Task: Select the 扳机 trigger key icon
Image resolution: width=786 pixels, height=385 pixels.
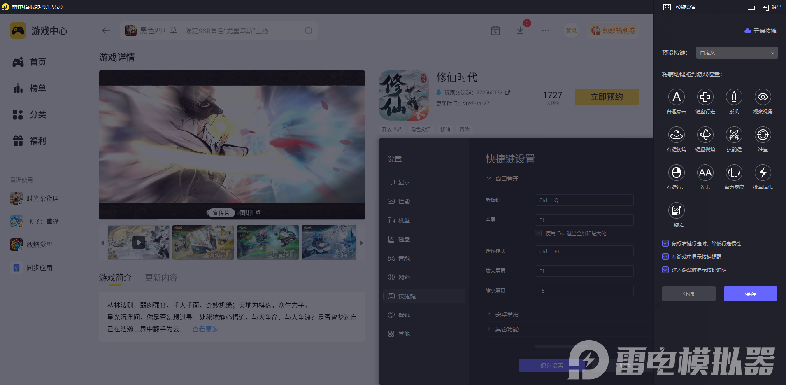Action: [x=734, y=97]
